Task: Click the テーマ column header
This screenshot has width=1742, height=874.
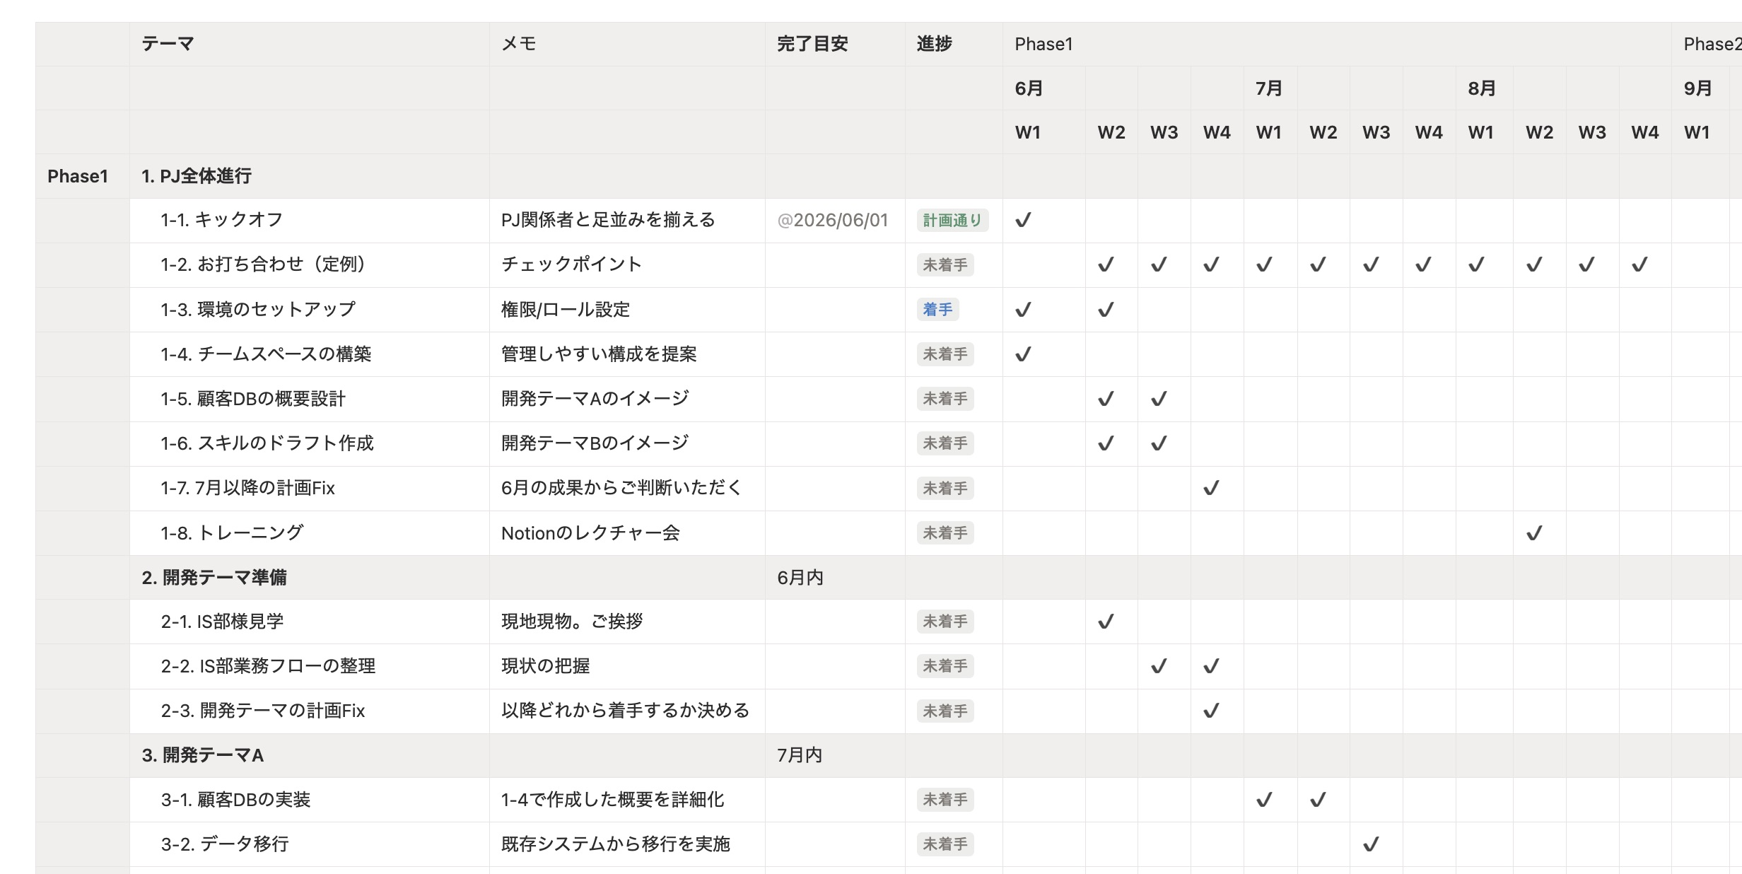Action: [x=309, y=44]
